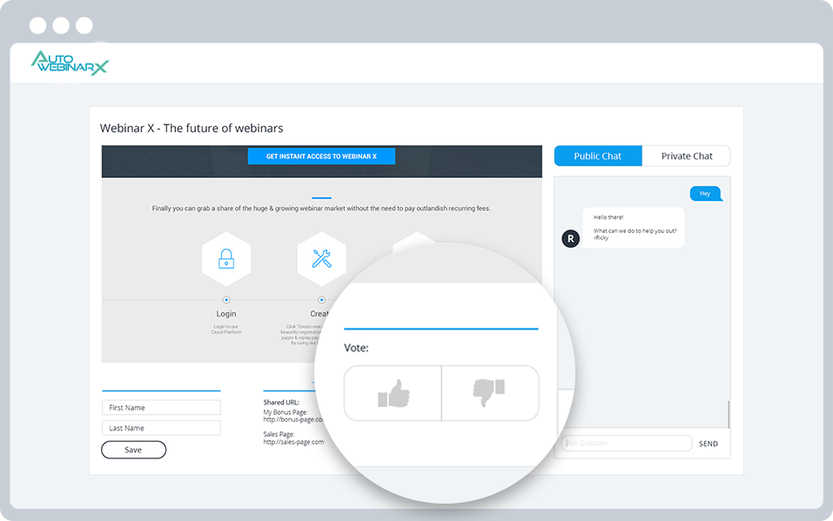Click Get Instant Access To Webinar X button
This screenshot has height=521, width=833.
coord(321,157)
